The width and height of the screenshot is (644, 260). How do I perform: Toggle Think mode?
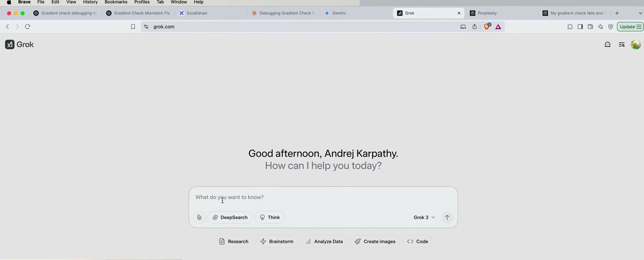coord(270,217)
